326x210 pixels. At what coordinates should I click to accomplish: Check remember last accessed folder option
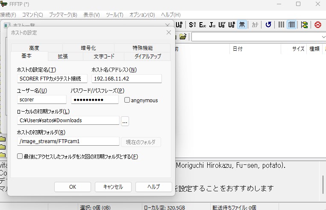tap(20, 156)
